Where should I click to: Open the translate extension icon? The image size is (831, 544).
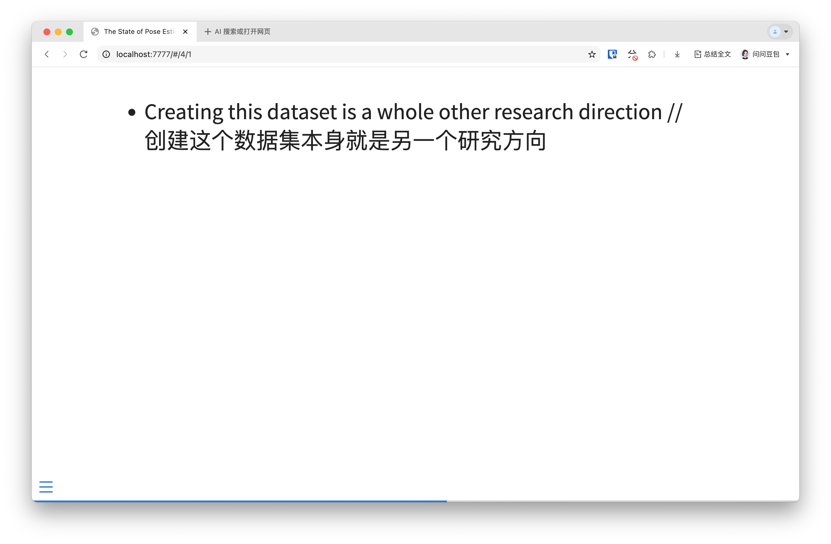pos(632,55)
